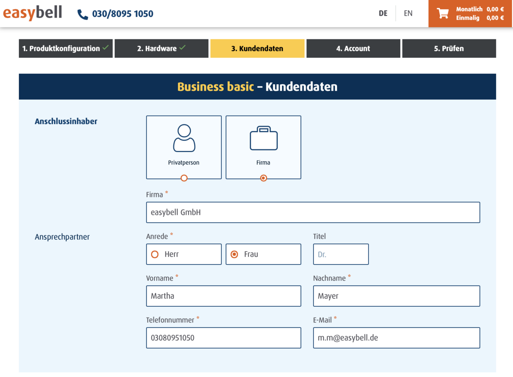Focus the Titel input field

tap(341, 254)
